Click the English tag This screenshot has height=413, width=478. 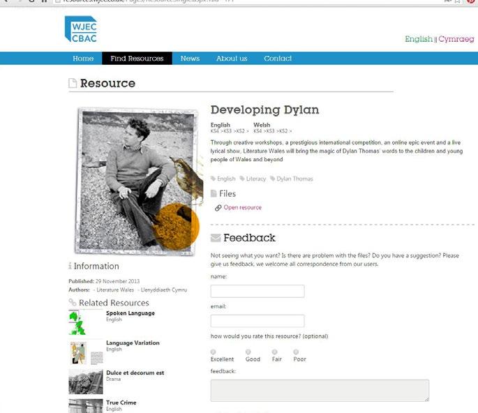pyautogui.click(x=226, y=179)
